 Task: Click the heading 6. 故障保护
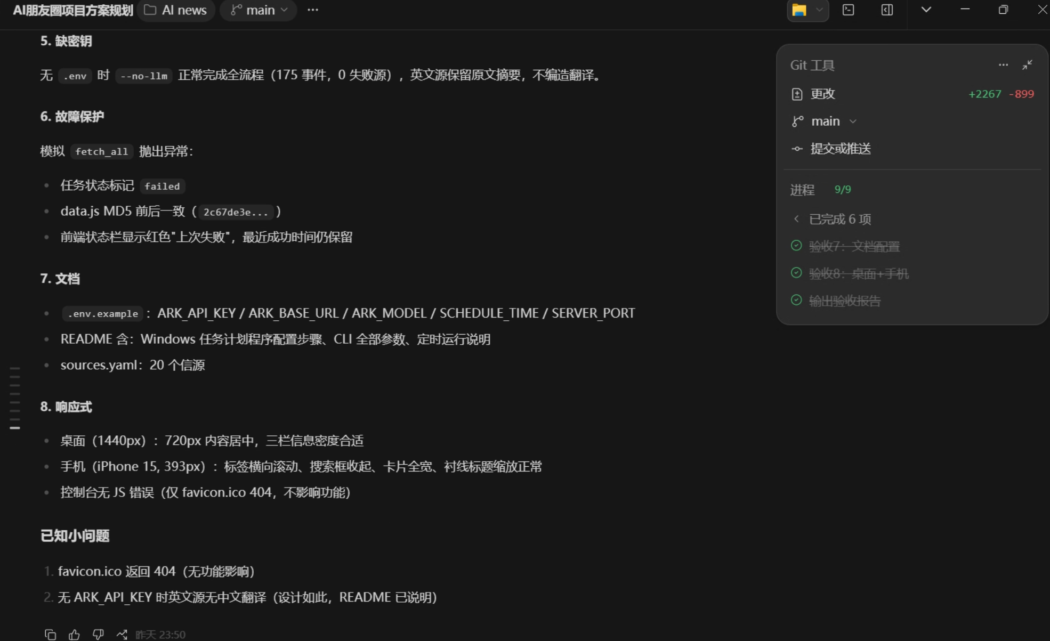(x=72, y=116)
